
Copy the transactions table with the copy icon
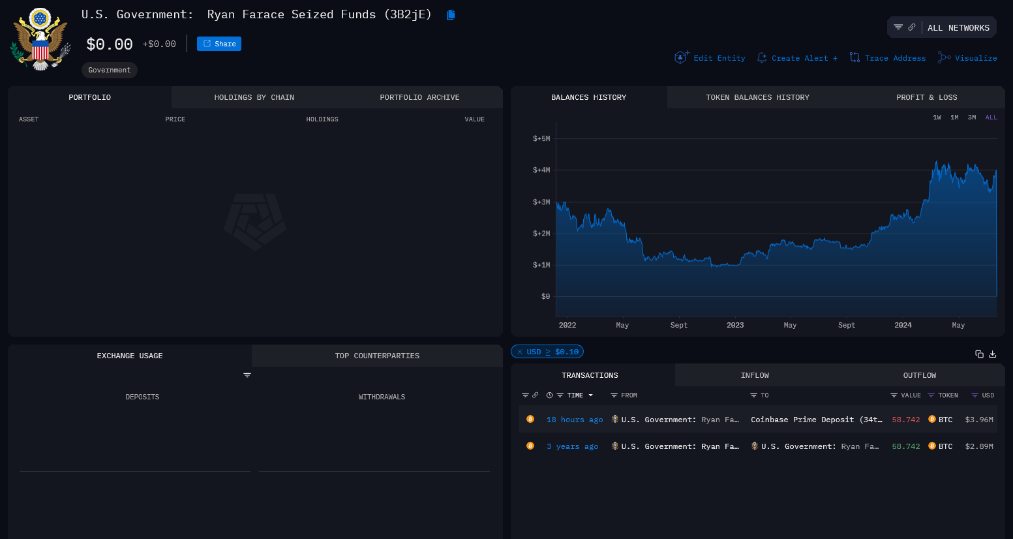click(x=979, y=354)
